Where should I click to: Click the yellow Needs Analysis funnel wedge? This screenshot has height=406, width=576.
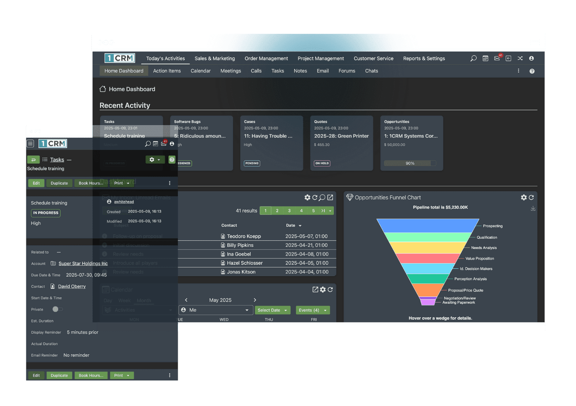pyautogui.click(x=428, y=248)
